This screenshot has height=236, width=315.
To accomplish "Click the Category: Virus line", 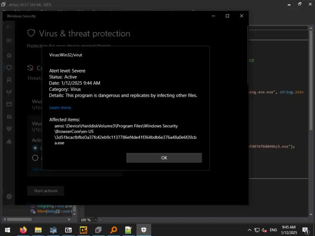I will [65, 89].
